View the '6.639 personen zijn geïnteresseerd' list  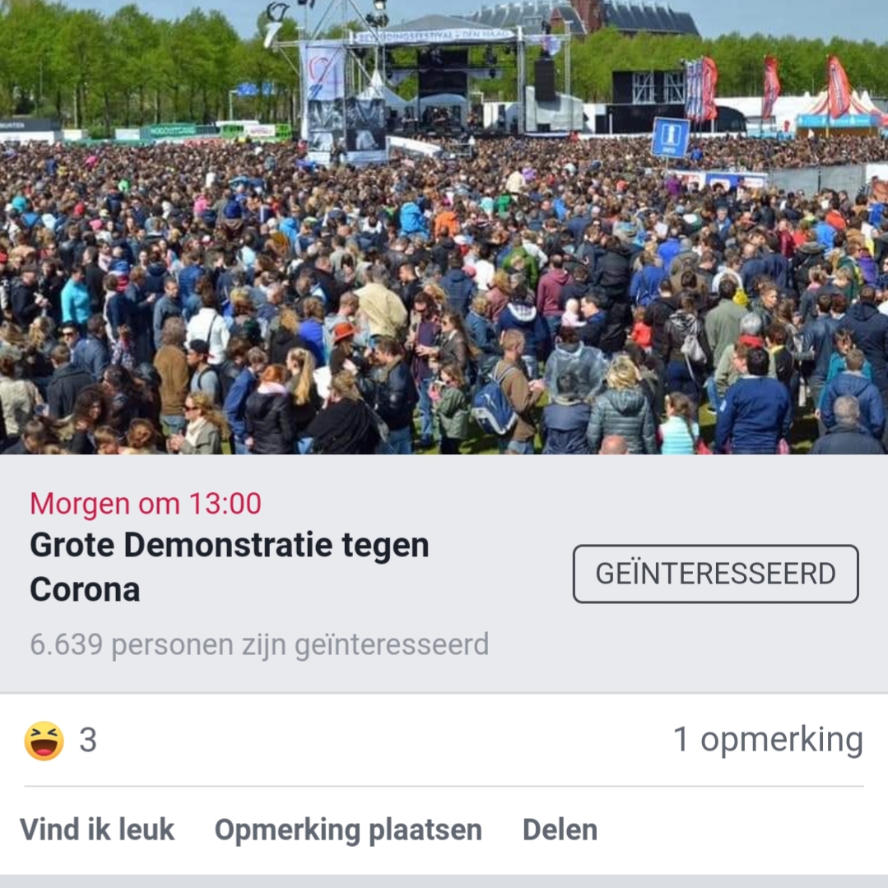click(259, 644)
